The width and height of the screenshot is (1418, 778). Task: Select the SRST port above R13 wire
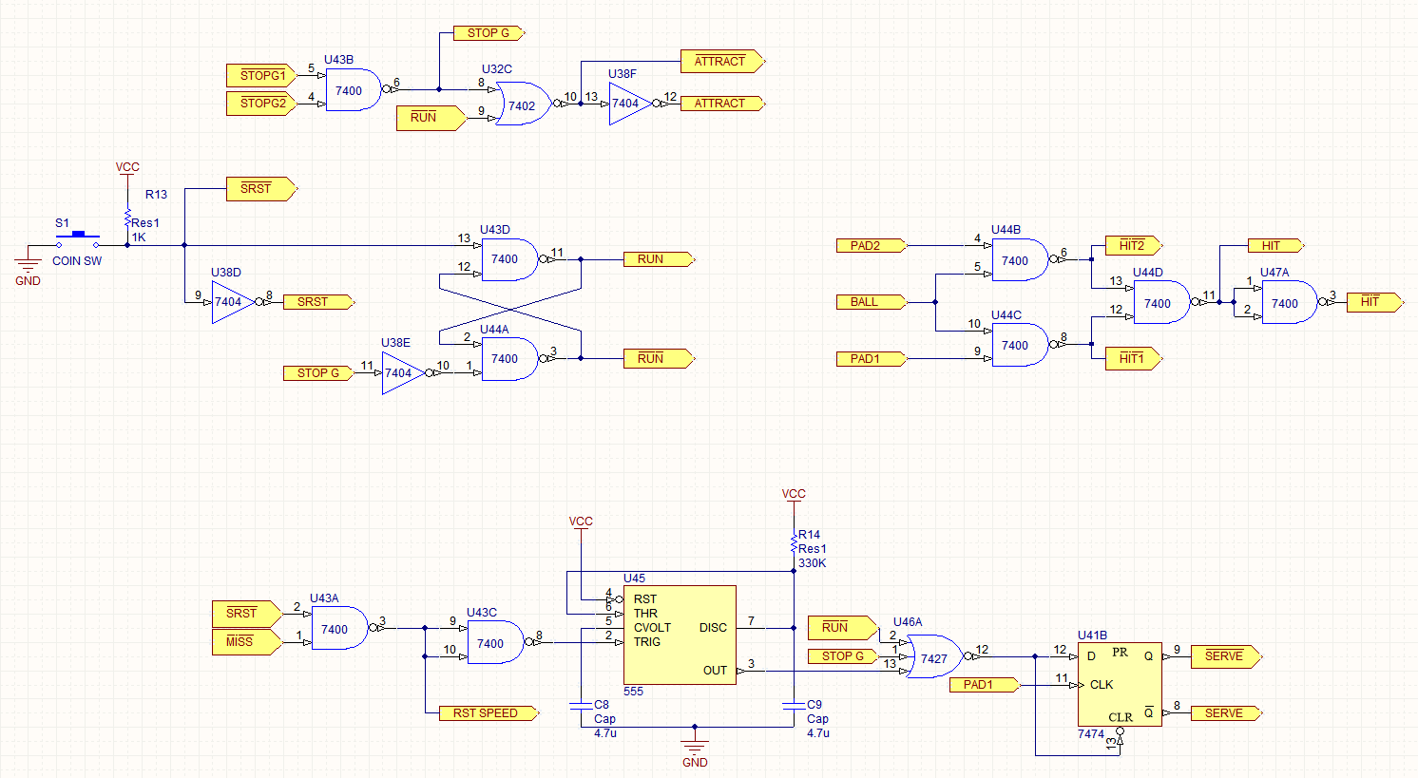click(x=262, y=189)
